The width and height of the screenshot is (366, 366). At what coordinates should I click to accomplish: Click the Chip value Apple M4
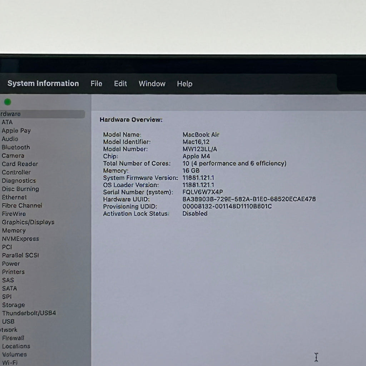pyautogui.click(x=196, y=157)
